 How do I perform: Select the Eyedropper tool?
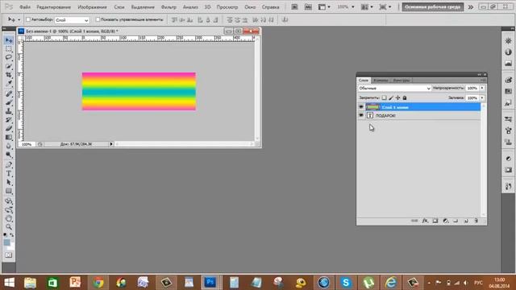(9, 84)
